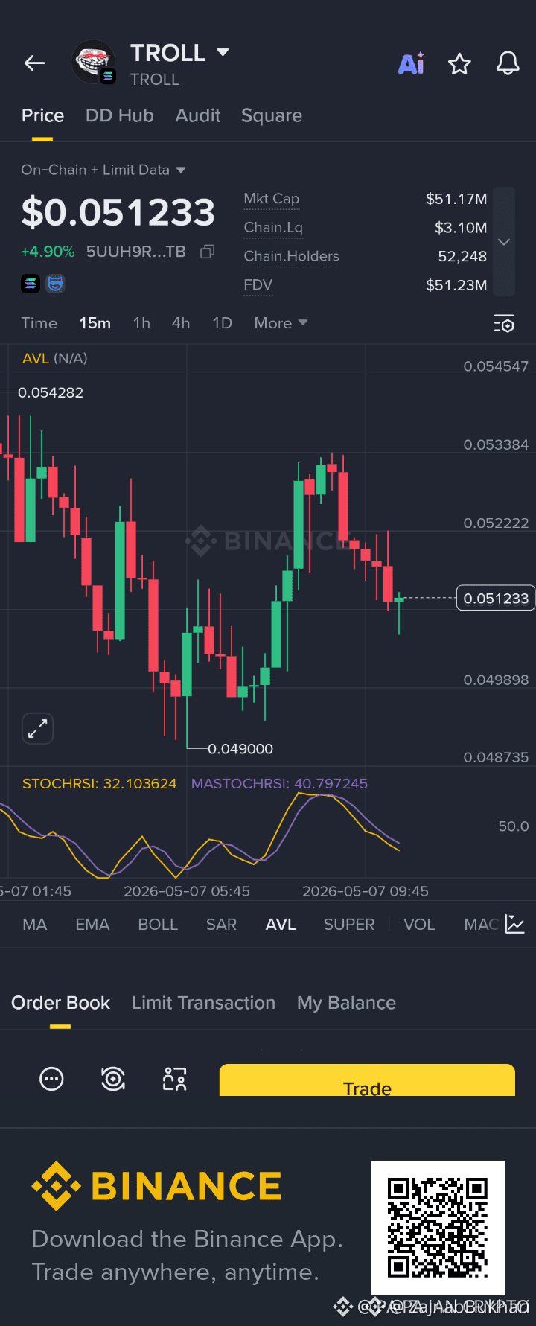The height and width of the screenshot is (1326, 536).
Task: Toggle the AVL indicator
Action: 281,924
